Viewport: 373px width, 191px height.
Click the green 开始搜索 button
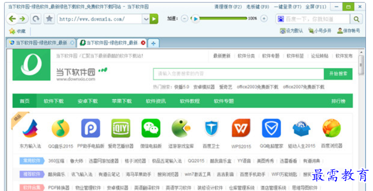pos(338,74)
